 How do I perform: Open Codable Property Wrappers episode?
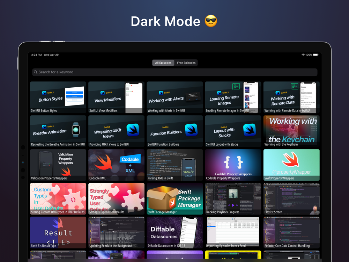pos(233,165)
